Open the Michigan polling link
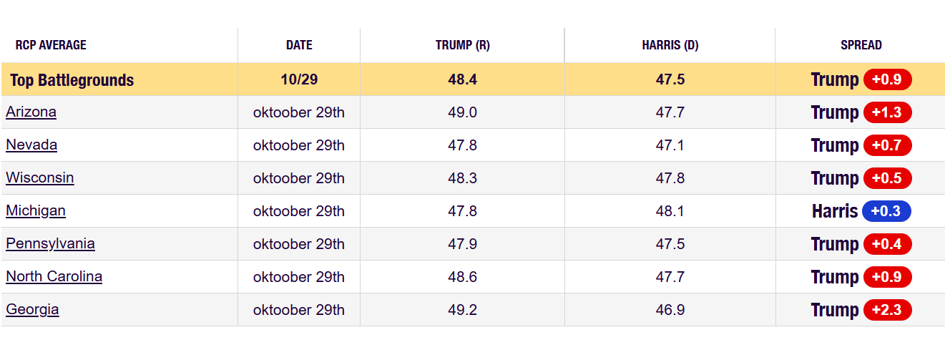 36,210
